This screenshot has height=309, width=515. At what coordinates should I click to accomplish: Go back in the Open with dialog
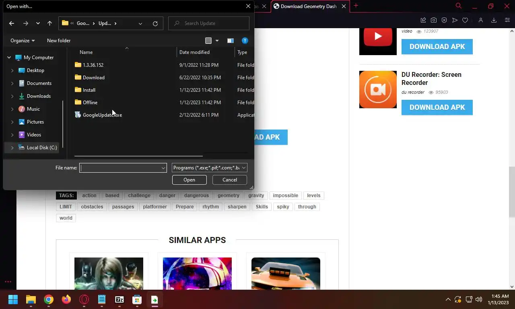click(12, 23)
